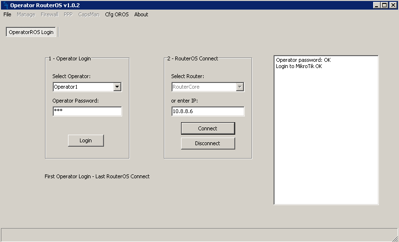The image size is (399, 242).
Task: Click the 'Operator password: OK' log line
Action: [303, 60]
